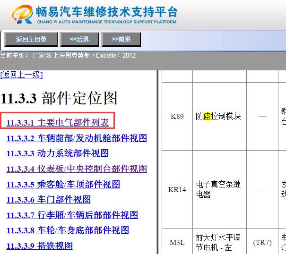Open 11.3.3.1 主要电气部件列表 link

(58, 122)
